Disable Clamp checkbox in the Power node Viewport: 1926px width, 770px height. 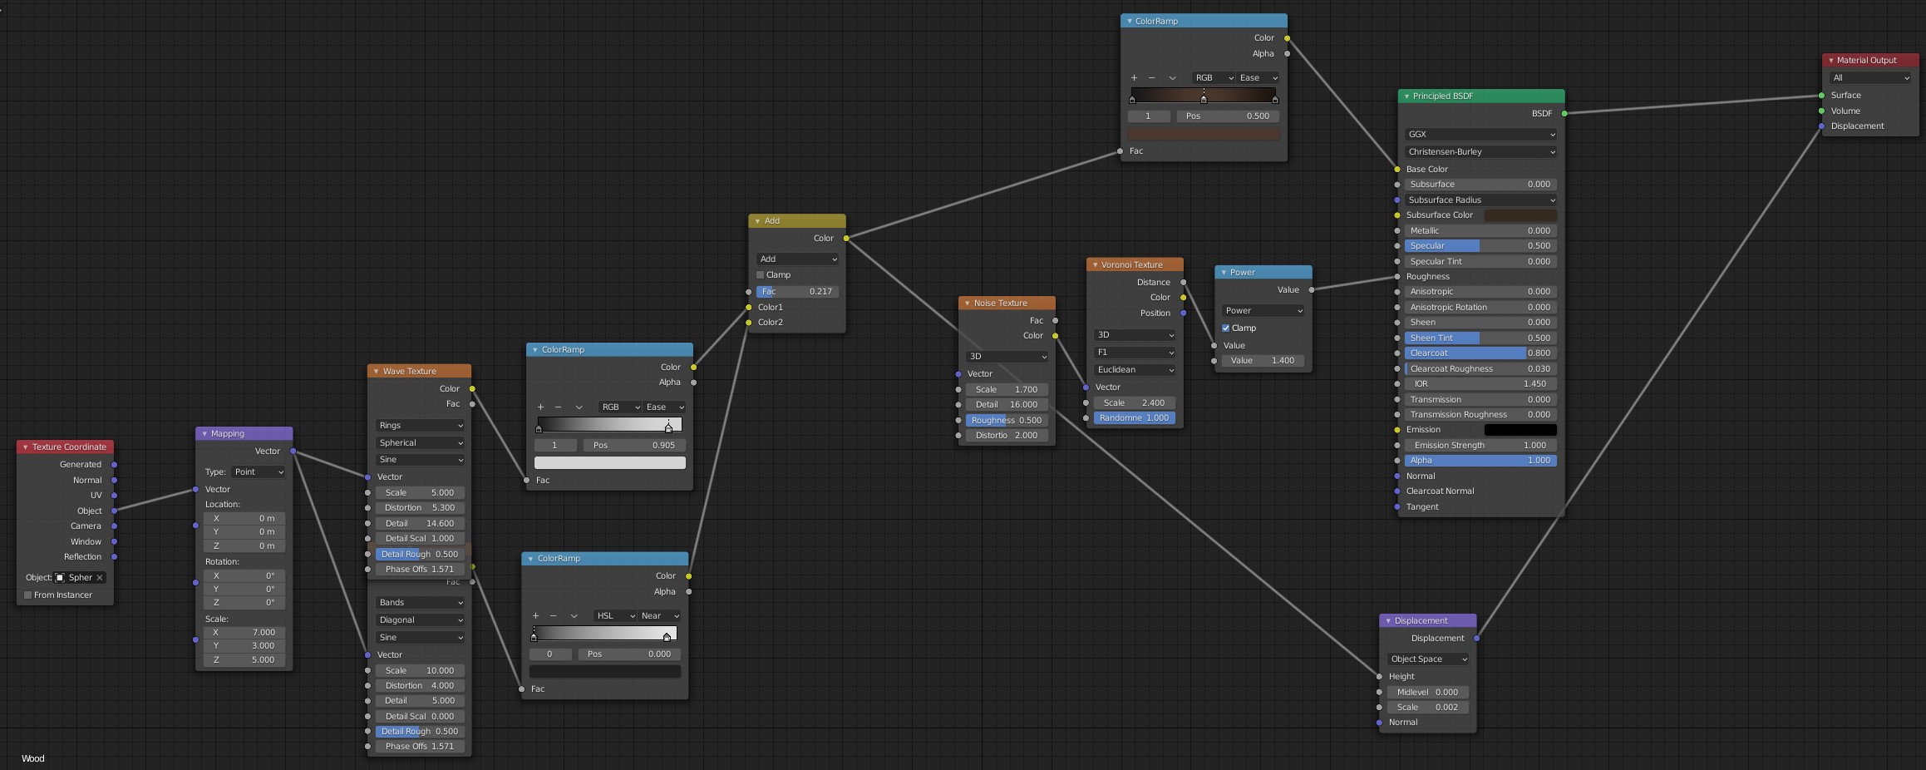click(x=1225, y=328)
